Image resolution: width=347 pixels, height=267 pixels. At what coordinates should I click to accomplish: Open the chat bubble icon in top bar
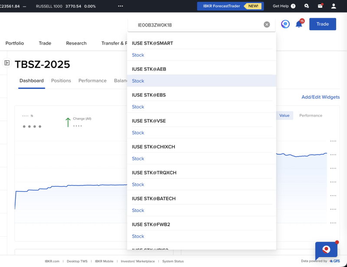[x=307, y=6]
